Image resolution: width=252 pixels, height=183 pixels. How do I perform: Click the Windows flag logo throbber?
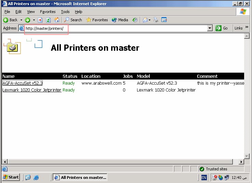(x=243, y=12)
